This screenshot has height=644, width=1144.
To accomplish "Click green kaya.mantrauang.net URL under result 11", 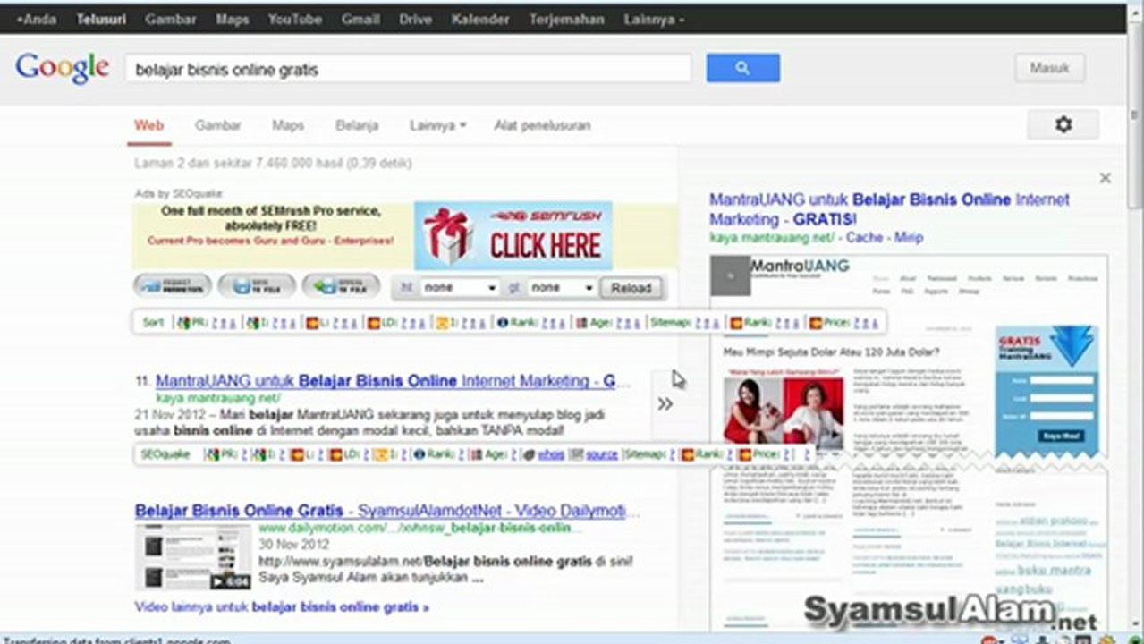I will [x=218, y=398].
